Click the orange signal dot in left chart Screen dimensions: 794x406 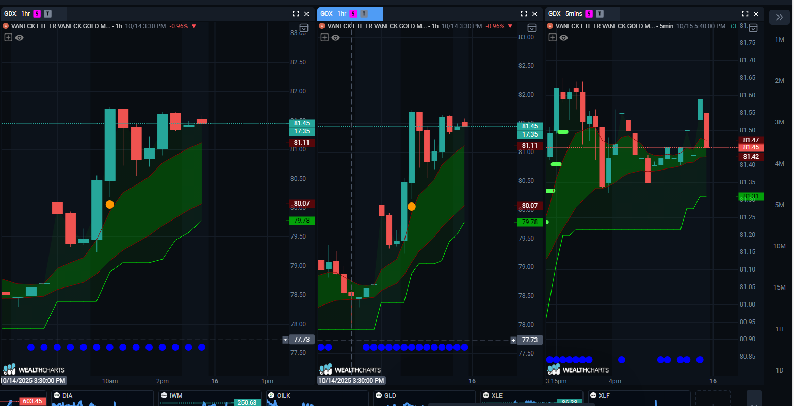(109, 205)
